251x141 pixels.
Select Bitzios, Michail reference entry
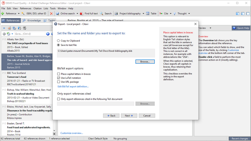(27, 112)
